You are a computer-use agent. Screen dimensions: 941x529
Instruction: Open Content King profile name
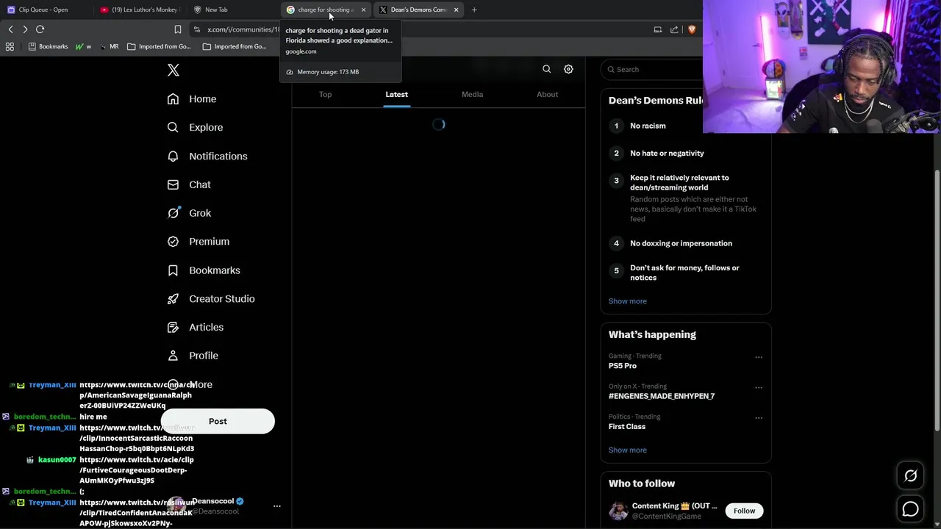click(x=673, y=505)
